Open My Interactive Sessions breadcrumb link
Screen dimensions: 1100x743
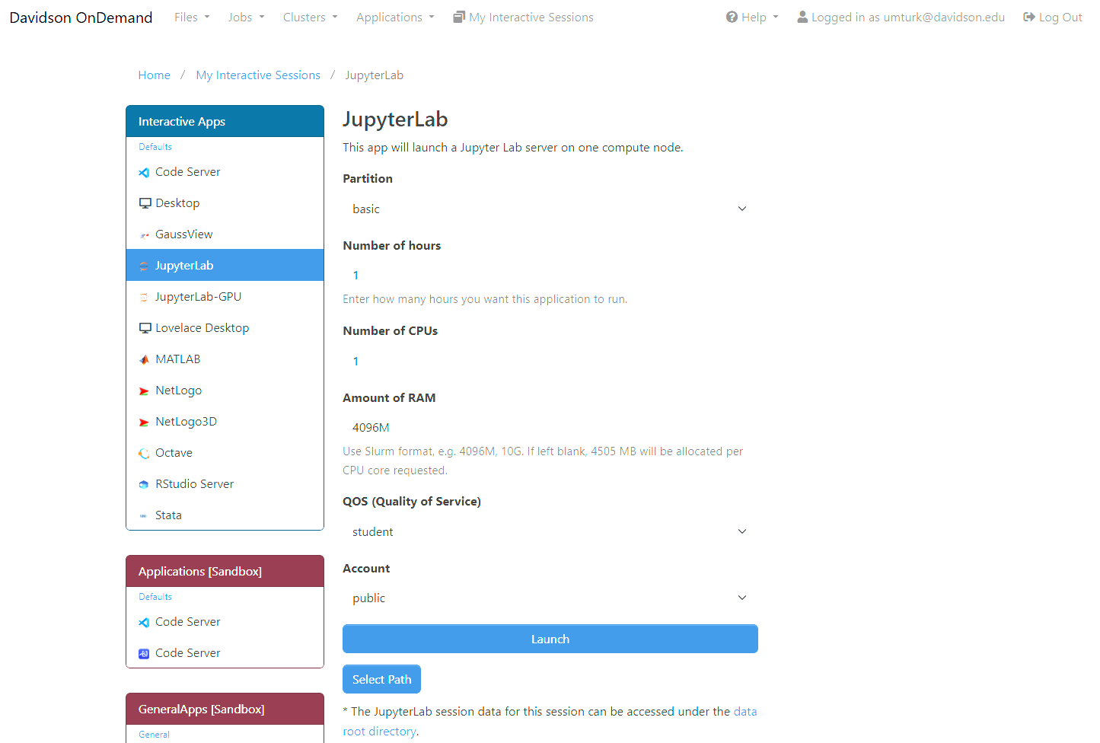pyautogui.click(x=258, y=75)
